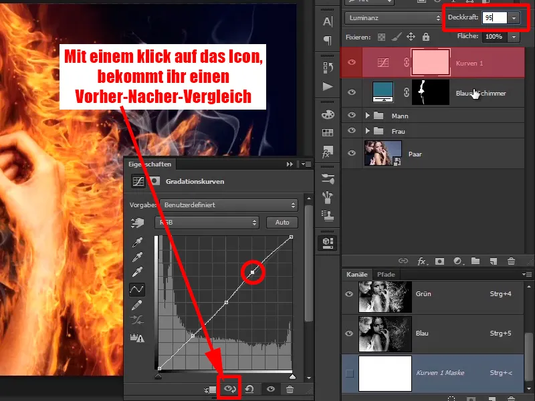Open the Actions panel play icon
The height and width of the screenshot is (401, 535).
click(x=328, y=86)
